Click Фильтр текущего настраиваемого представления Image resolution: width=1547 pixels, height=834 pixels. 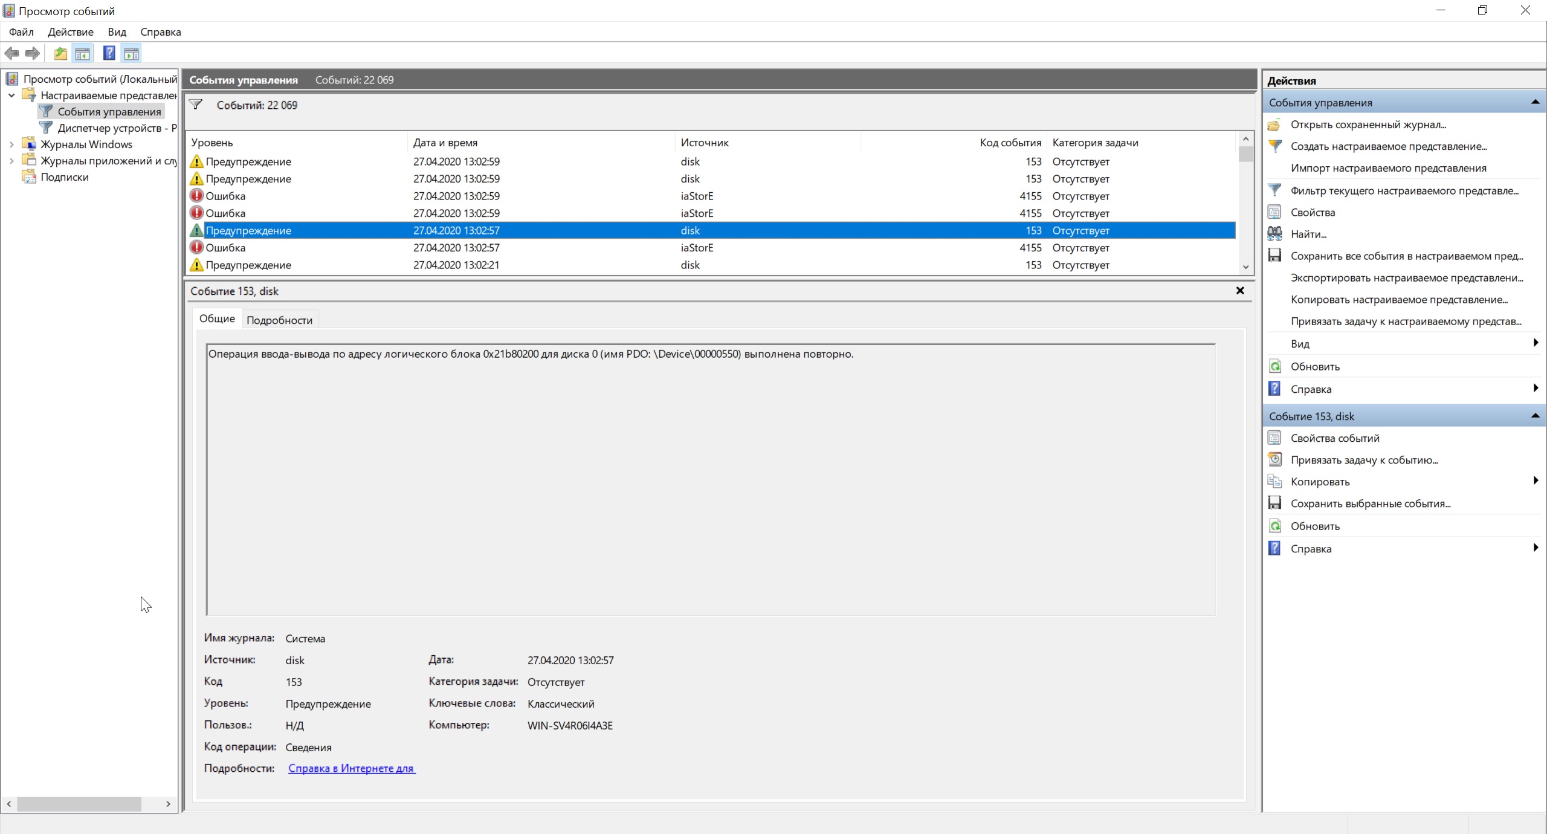pos(1404,191)
